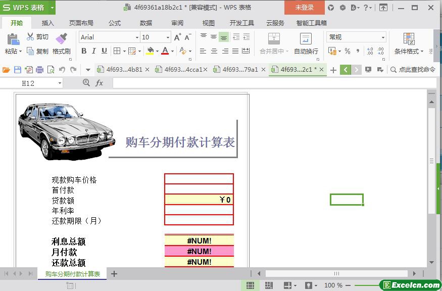Open the number format 常规 dropdown
The image size is (442, 291).
tap(383, 37)
